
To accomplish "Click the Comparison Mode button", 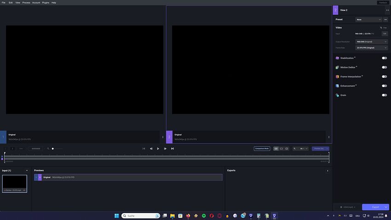I will (262, 149).
